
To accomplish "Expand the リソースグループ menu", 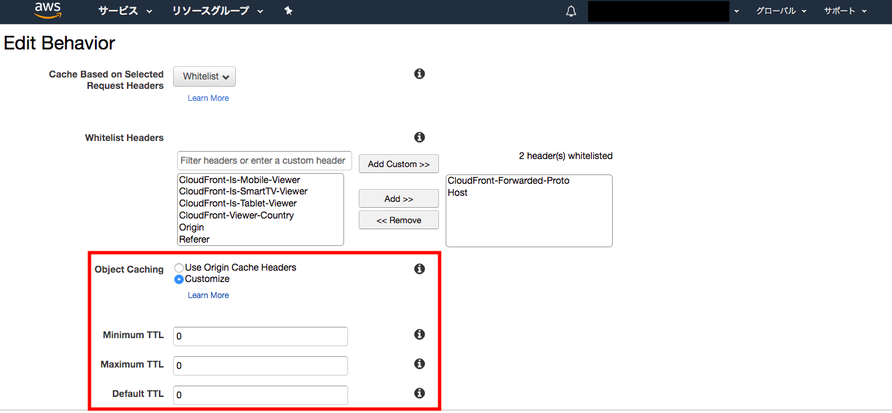I will click(218, 11).
